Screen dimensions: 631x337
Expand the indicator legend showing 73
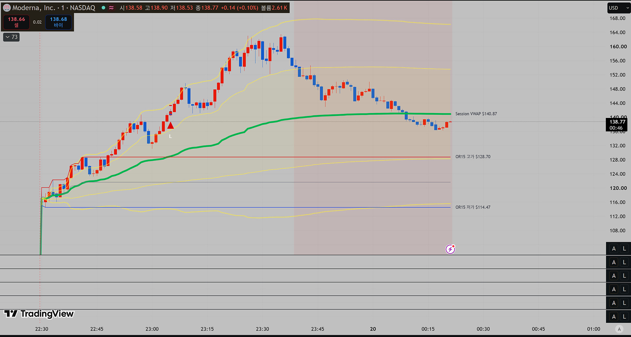(12, 37)
